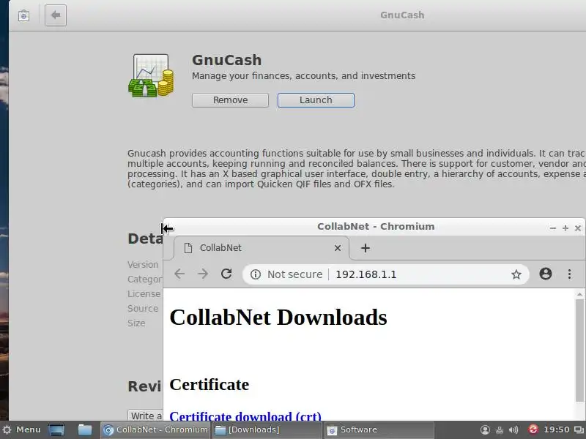Click the Size label in Details
Viewport: 586px width, 439px height.
[136, 323]
